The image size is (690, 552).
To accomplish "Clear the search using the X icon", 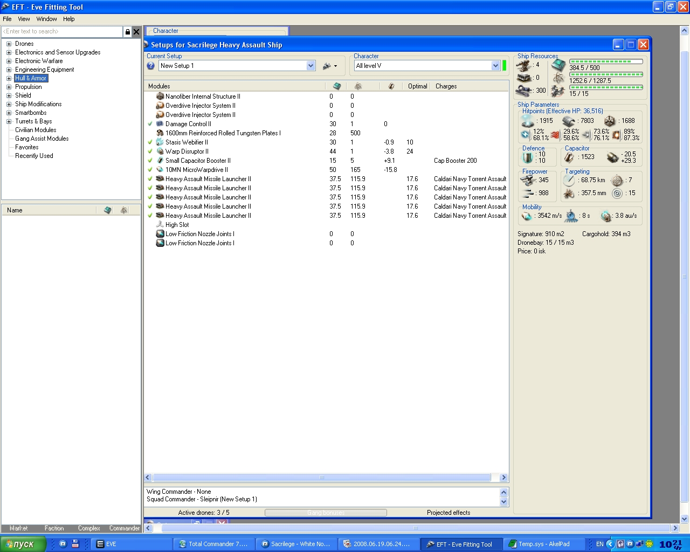I will click(136, 32).
